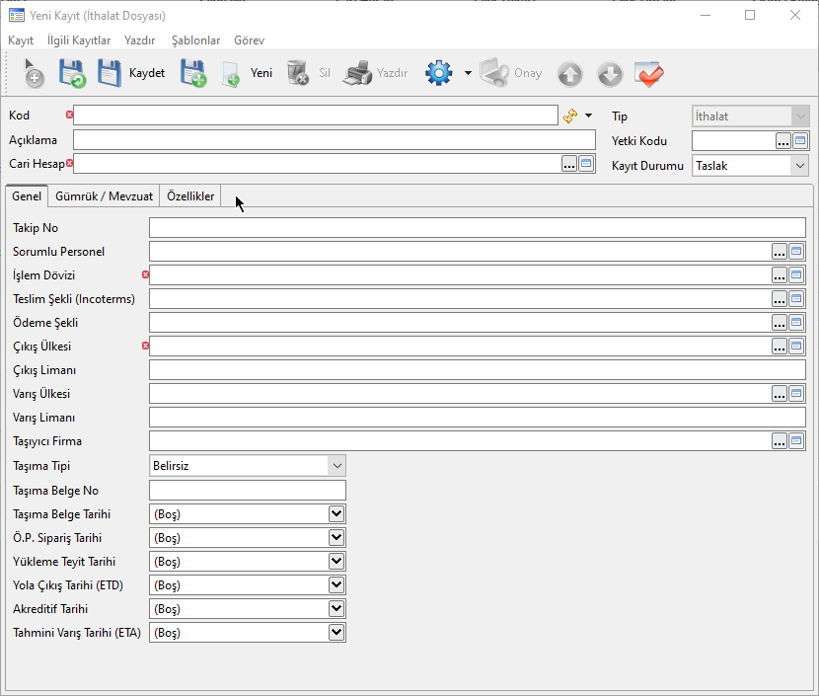The image size is (819, 696).
Task: Click the yellow refresh icon beside Kod field
Action: 570,116
